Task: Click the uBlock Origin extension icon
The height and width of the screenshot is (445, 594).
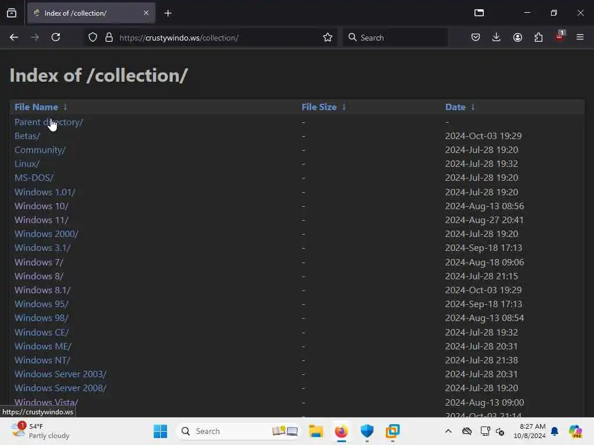Action: [x=560, y=37]
